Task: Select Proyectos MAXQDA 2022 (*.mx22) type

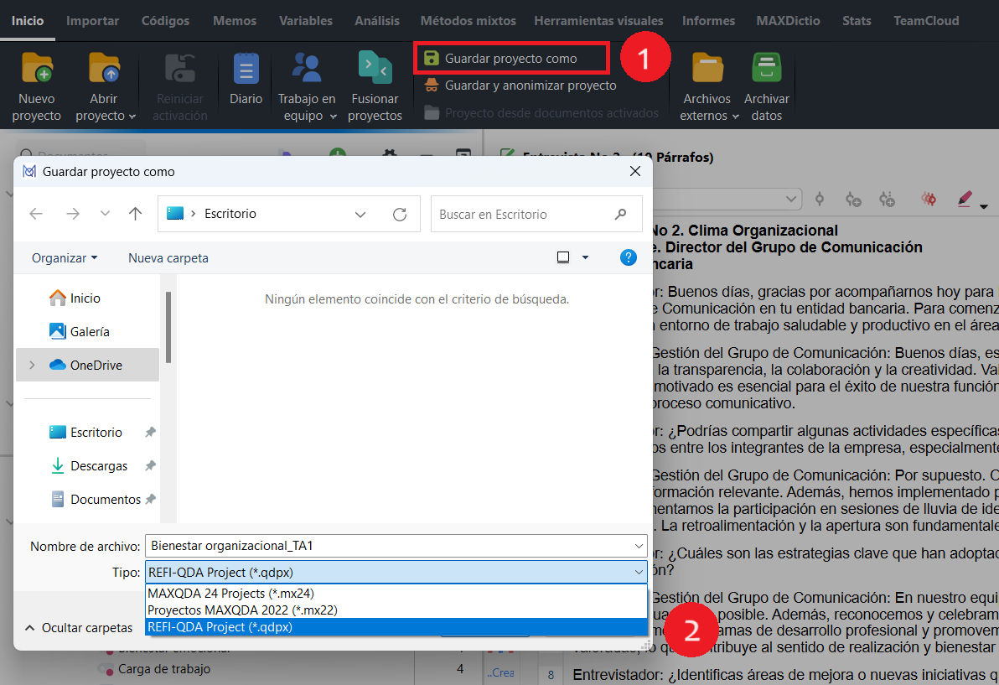Action: point(396,610)
